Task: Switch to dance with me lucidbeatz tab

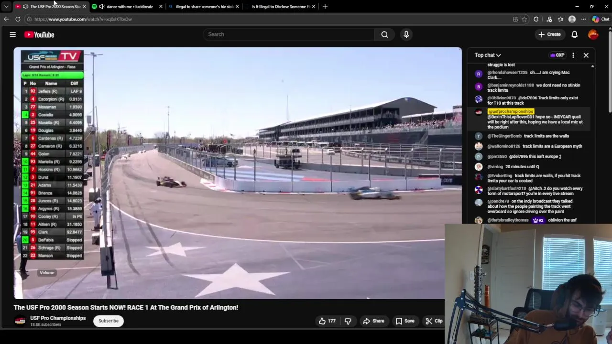Action: 127,7
